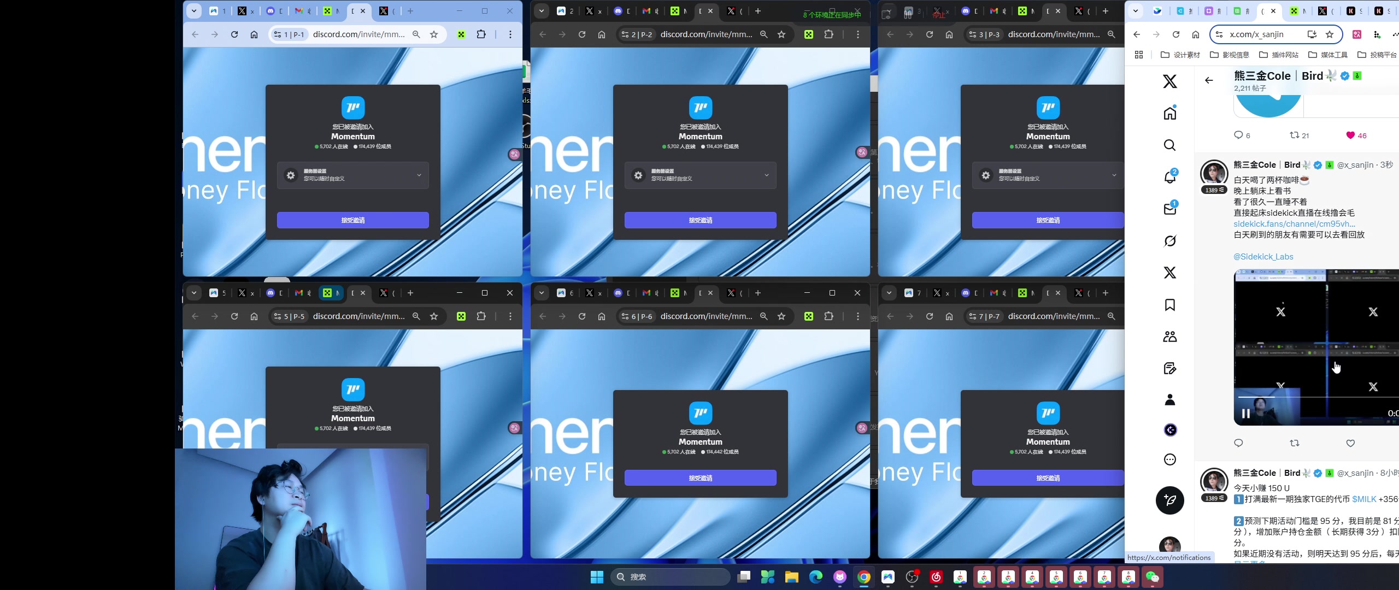Open Home in the X sidebar

coord(1169,113)
